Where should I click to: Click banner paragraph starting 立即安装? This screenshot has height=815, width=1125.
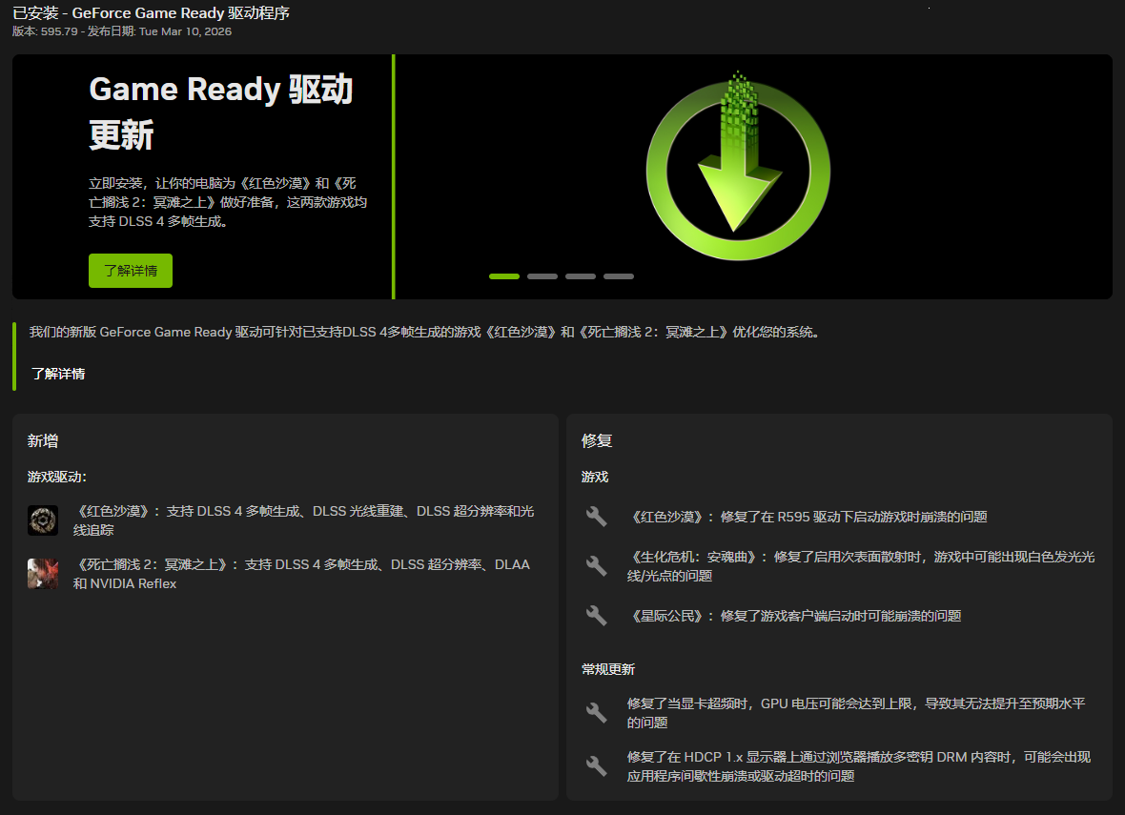(228, 202)
